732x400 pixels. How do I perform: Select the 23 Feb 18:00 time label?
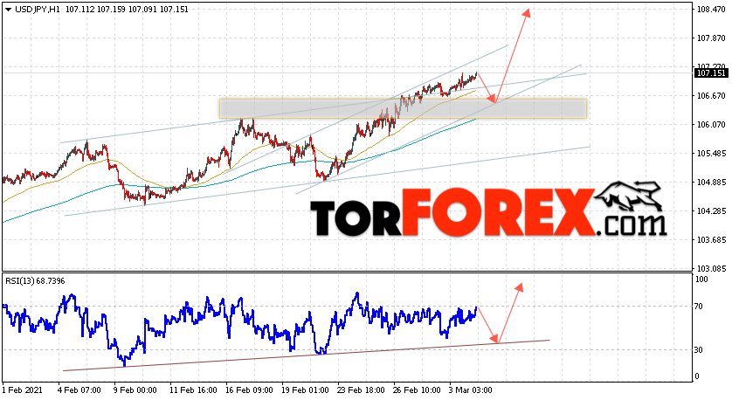coord(362,390)
